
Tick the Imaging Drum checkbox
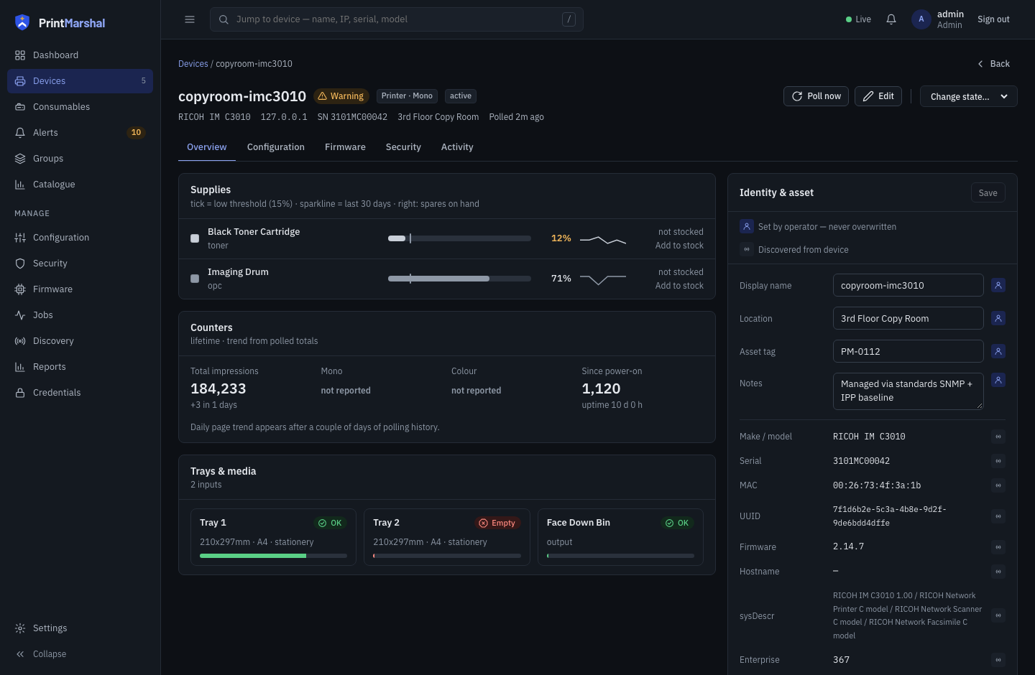[195, 279]
